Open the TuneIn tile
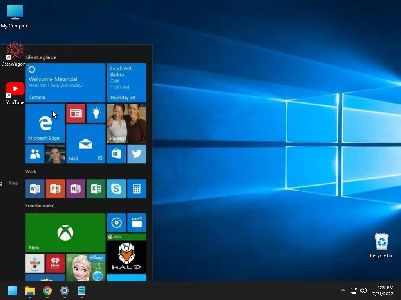Image resolution: width=401 pixels, height=300 pixels. (x=35, y=263)
